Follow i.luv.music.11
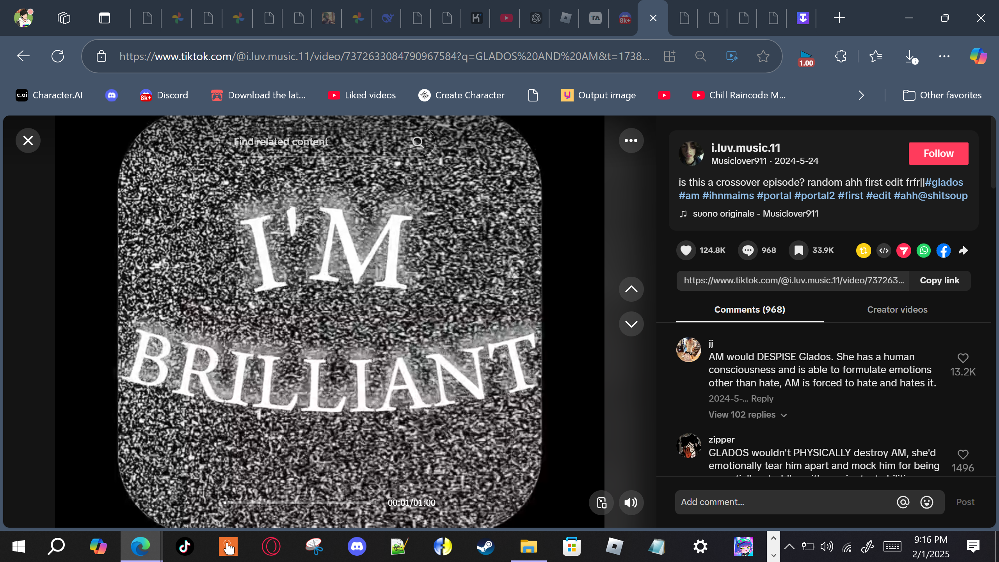The width and height of the screenshot is (999, 562). (938, 153)
